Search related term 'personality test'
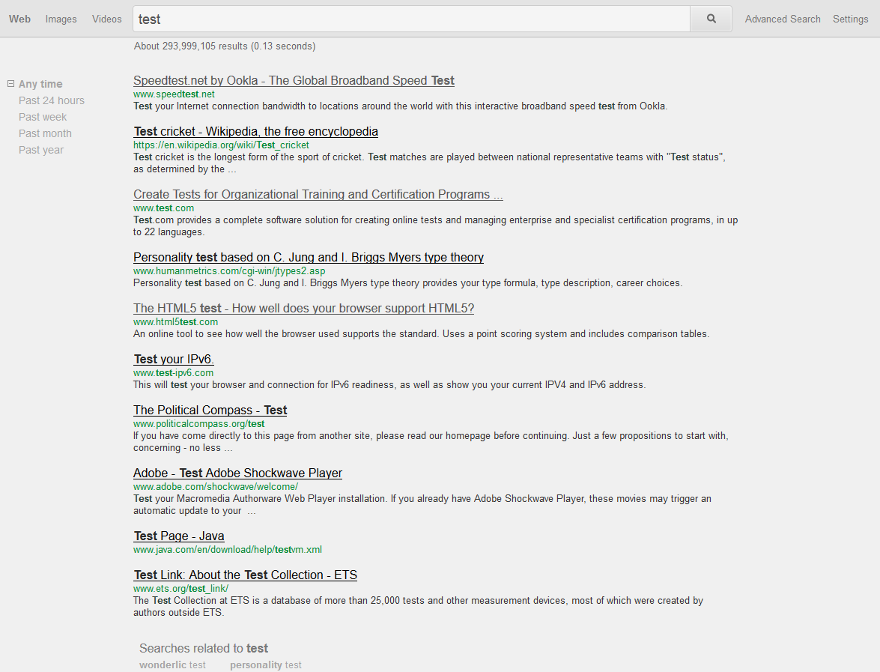This screenshot has height=672, width=880. [265, 665]
